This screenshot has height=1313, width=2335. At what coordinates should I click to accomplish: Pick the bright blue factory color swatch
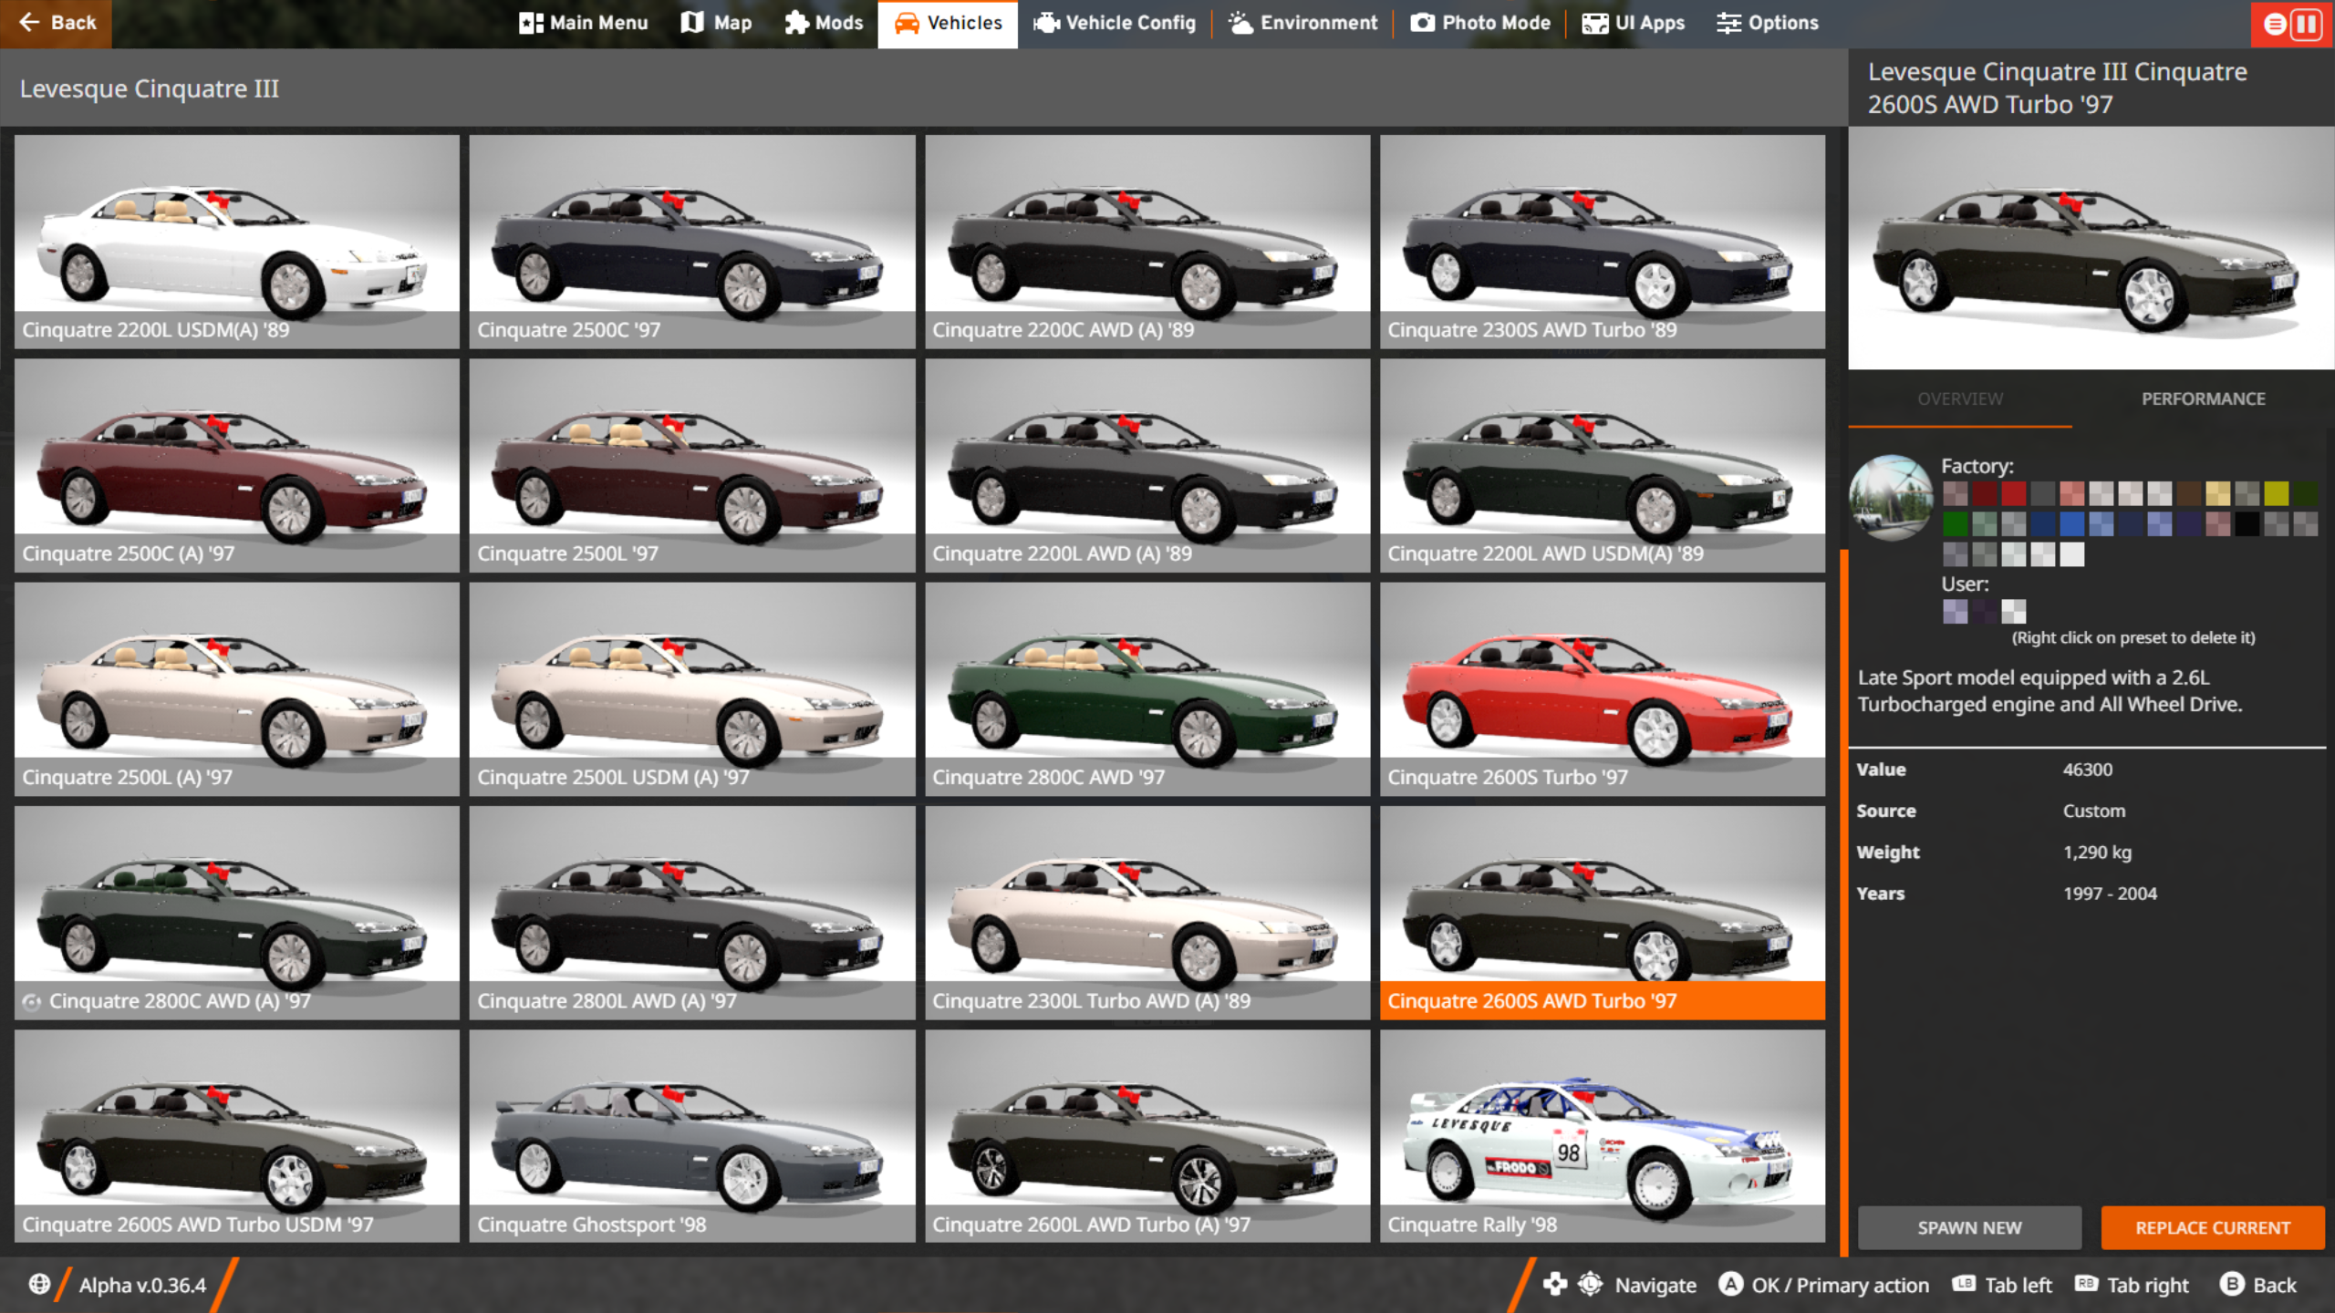pos(2071,523)
